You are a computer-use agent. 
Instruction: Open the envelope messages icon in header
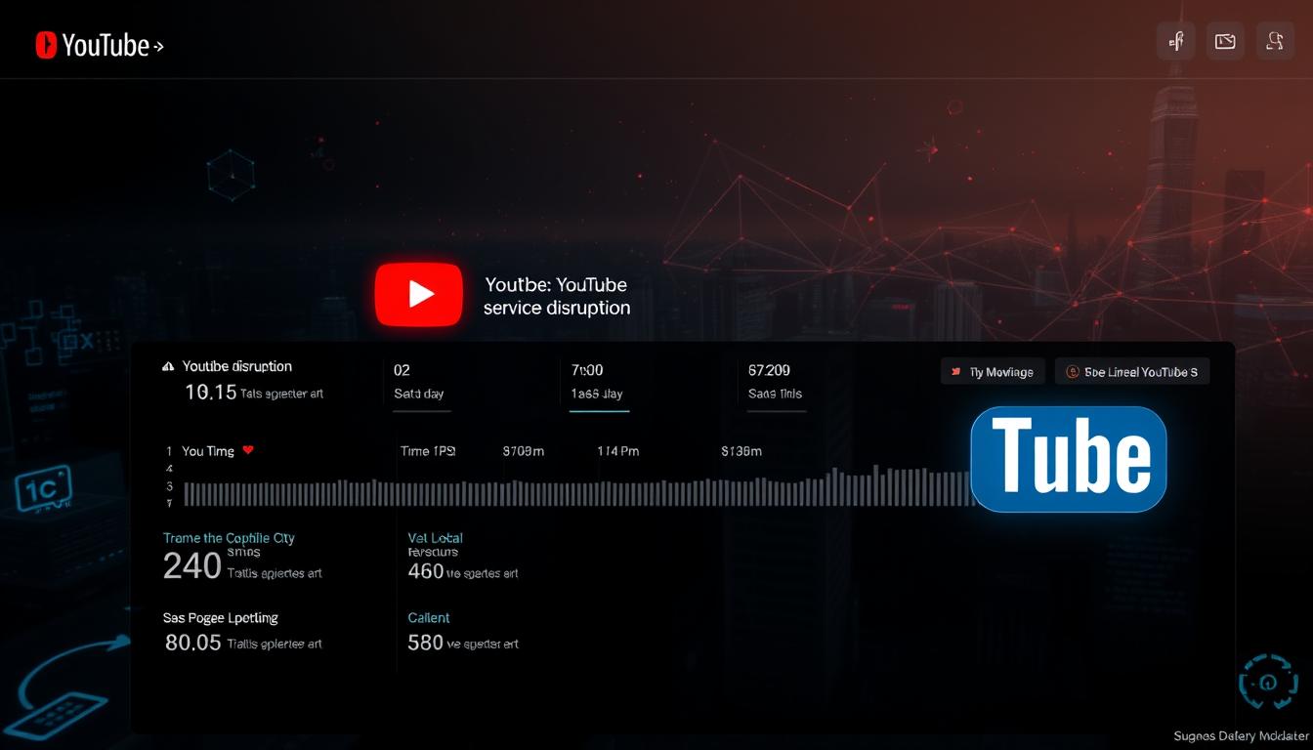click(1225, 41)
